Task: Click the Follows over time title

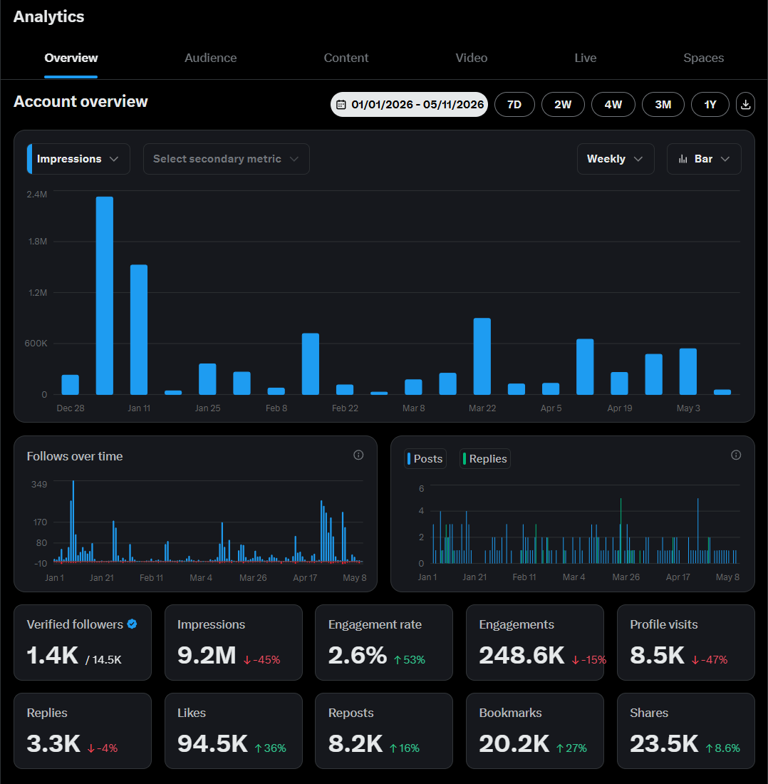Action: (x=75, y=456)
